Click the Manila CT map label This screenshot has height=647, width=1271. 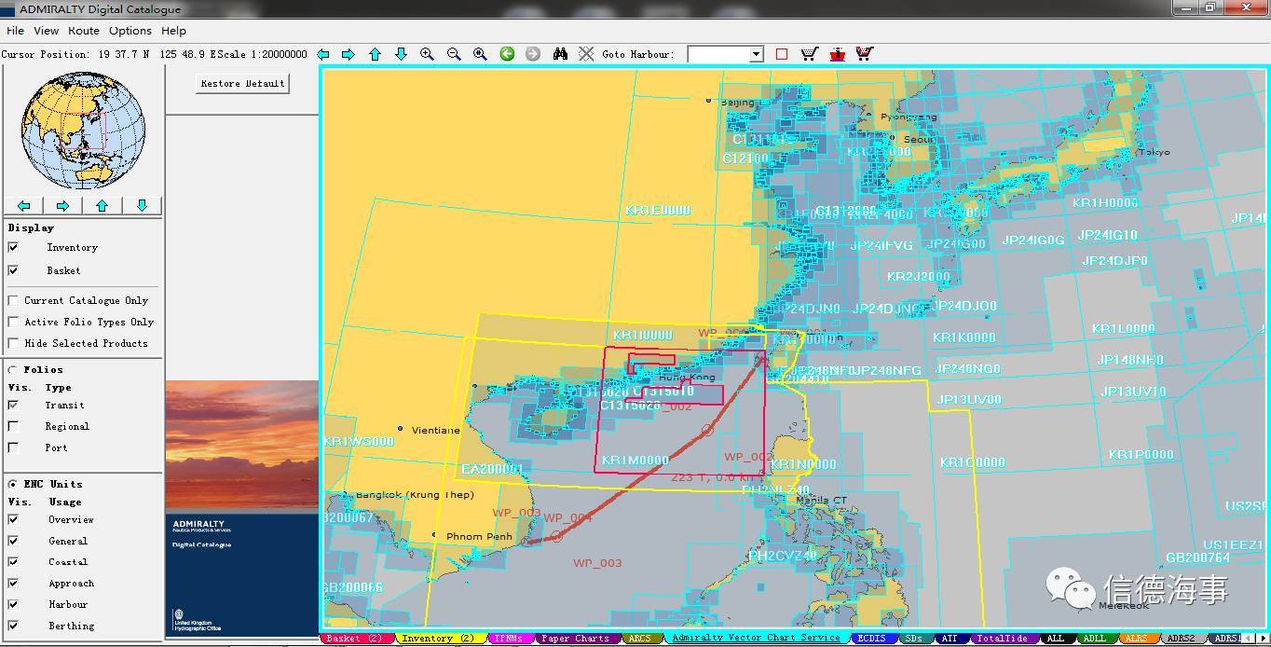(x=822, y=501)
